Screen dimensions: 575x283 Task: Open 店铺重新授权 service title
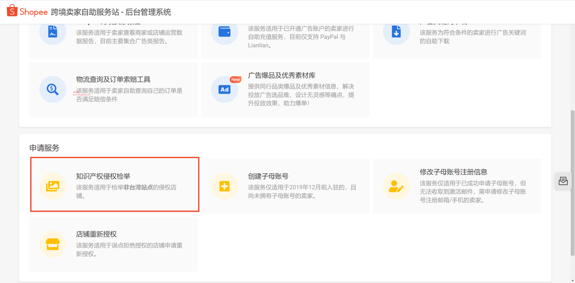pos(96,234)
